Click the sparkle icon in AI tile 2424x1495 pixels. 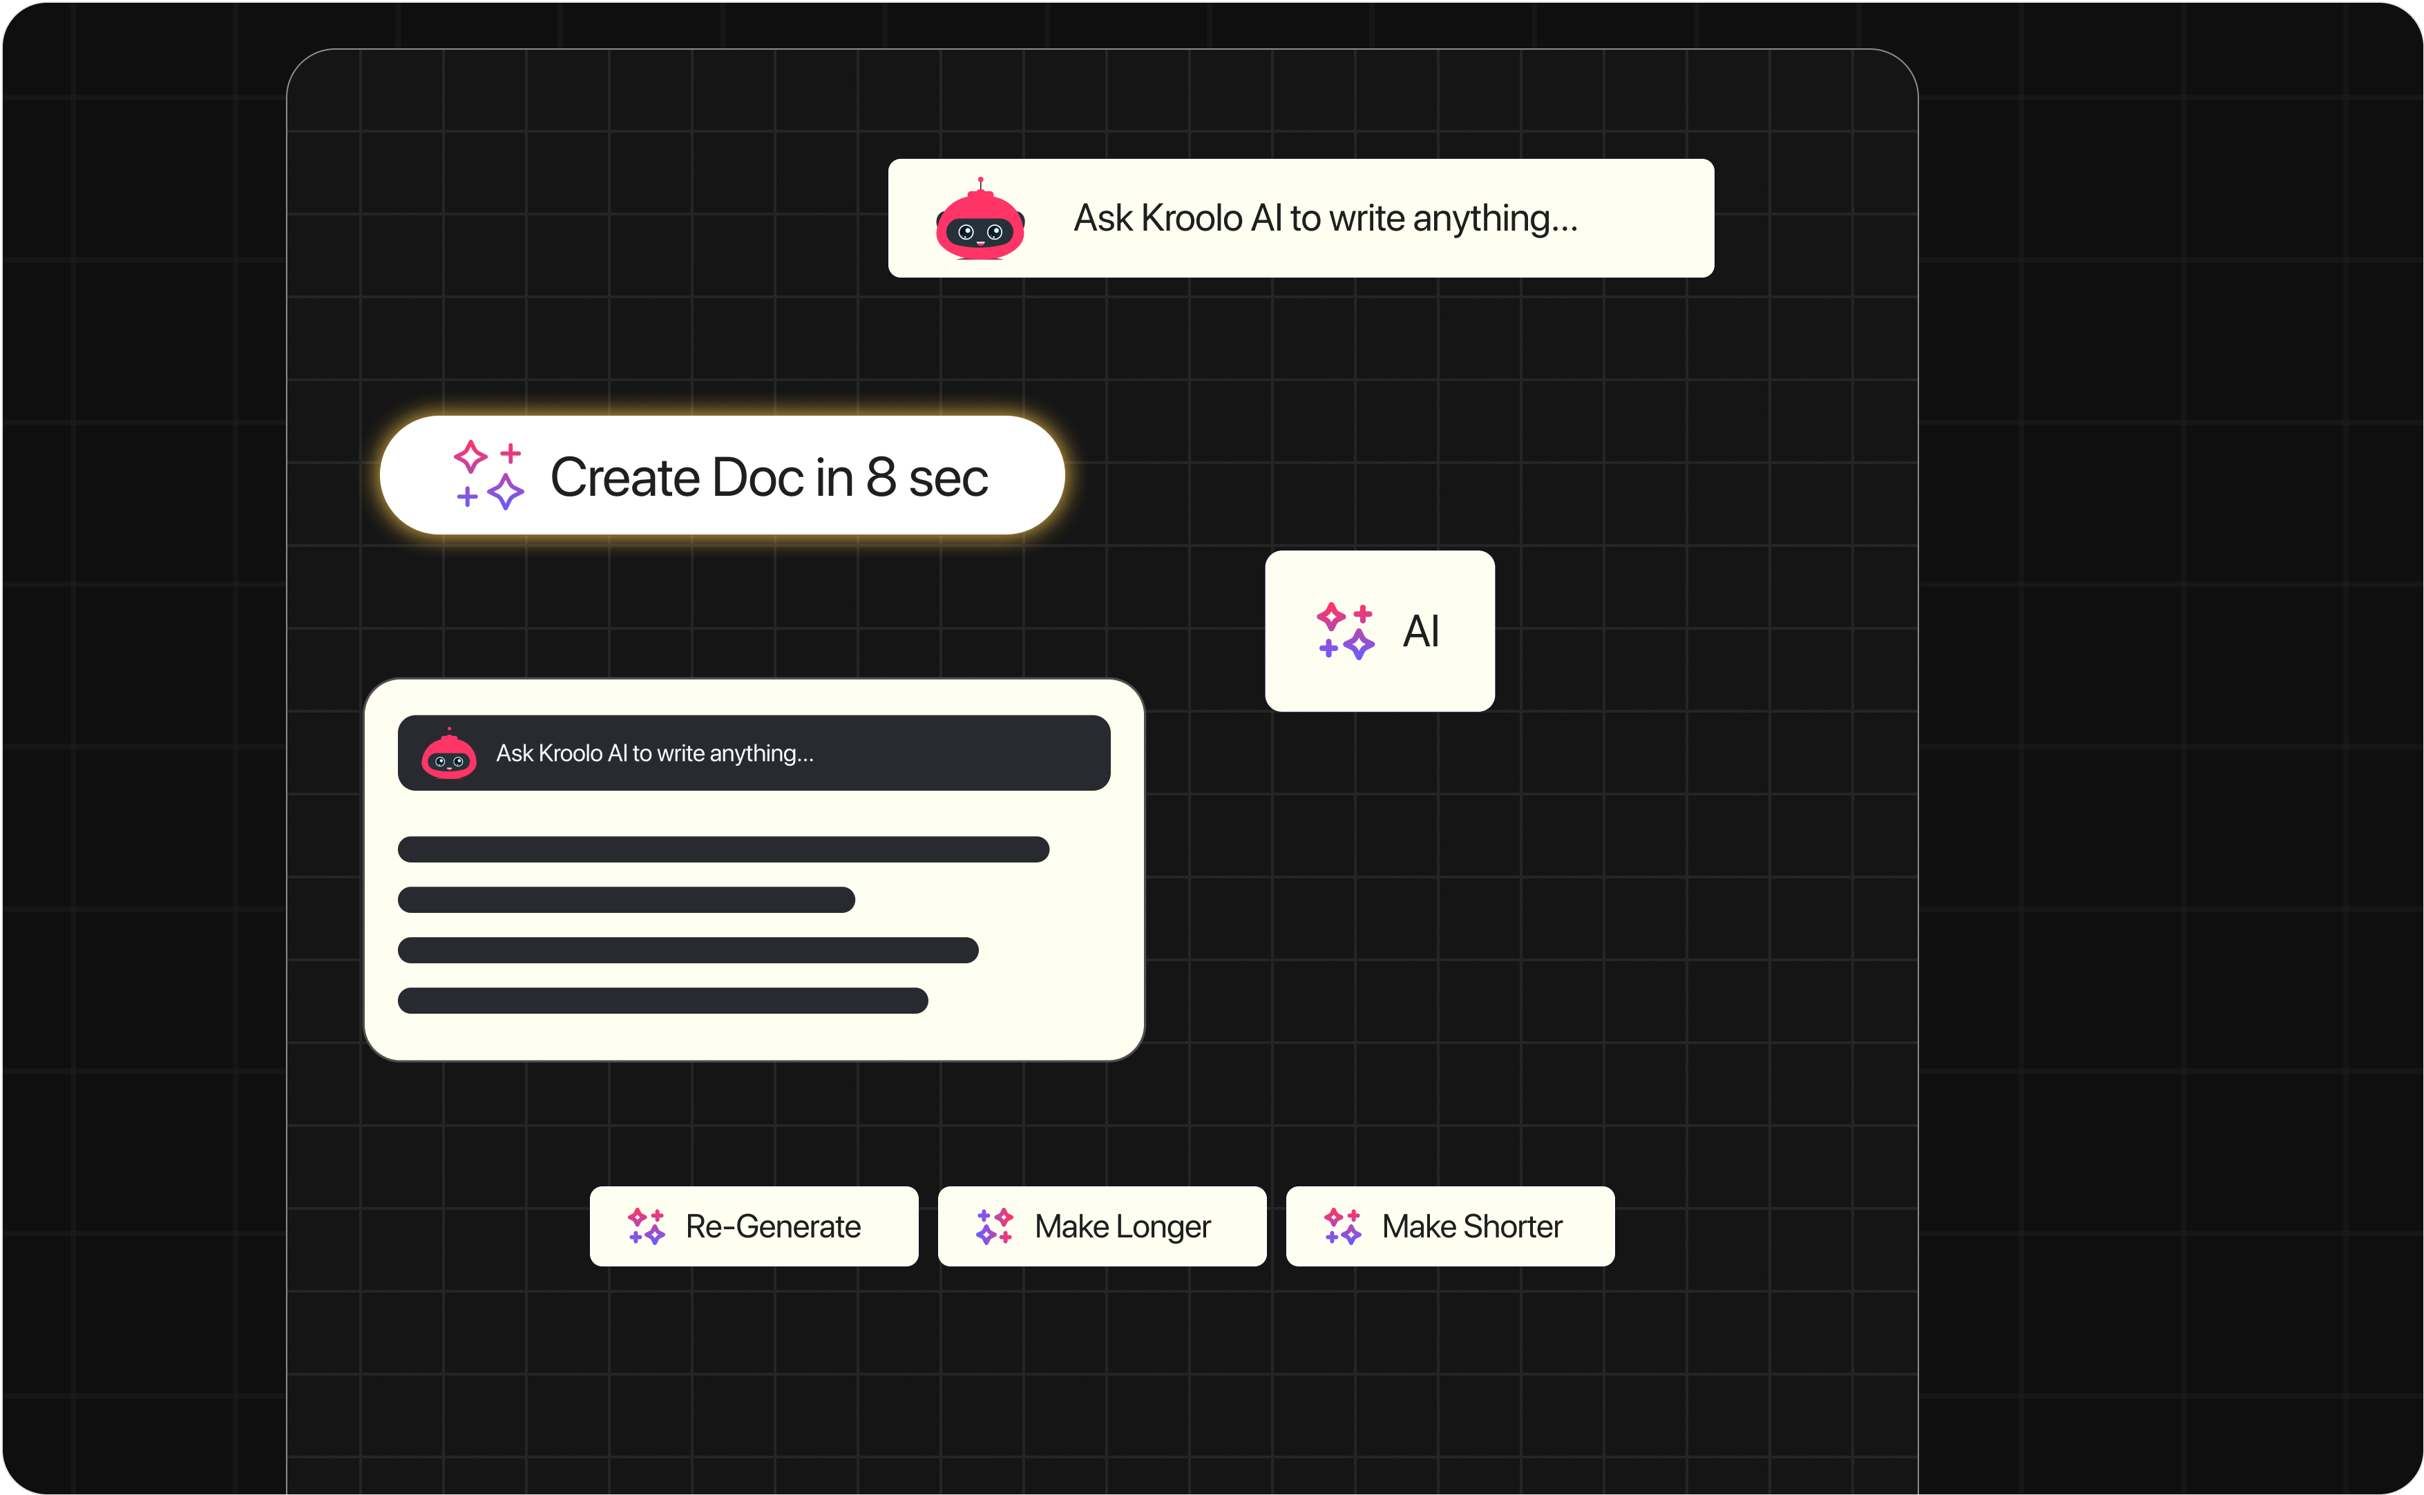pos(1345,631)
